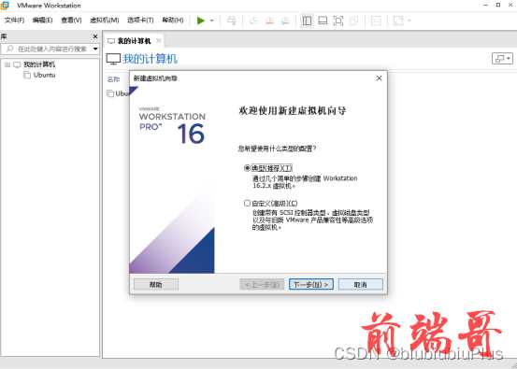Click the thumbnail bar view icon
Viewport: 517px width, 369px height.
click(x=323, y=21)
